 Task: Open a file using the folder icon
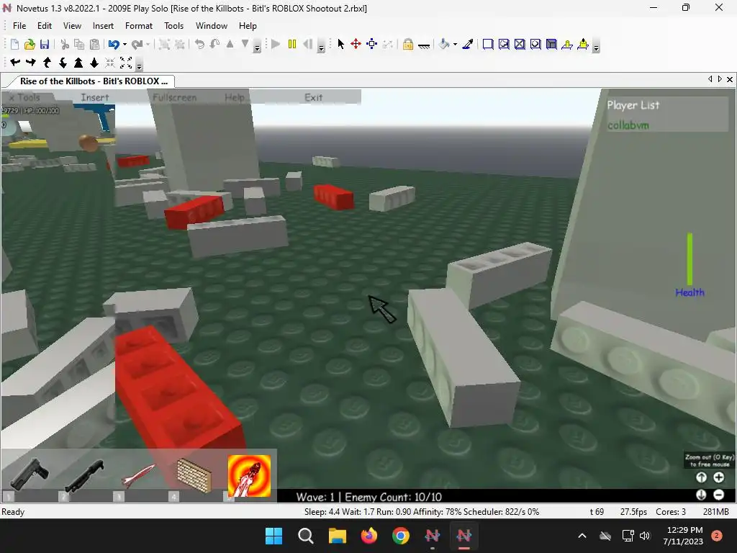click(x=30, y=44)
